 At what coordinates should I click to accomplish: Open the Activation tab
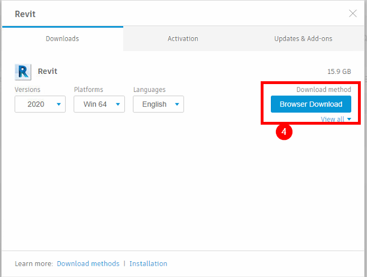tap(183, 38)
